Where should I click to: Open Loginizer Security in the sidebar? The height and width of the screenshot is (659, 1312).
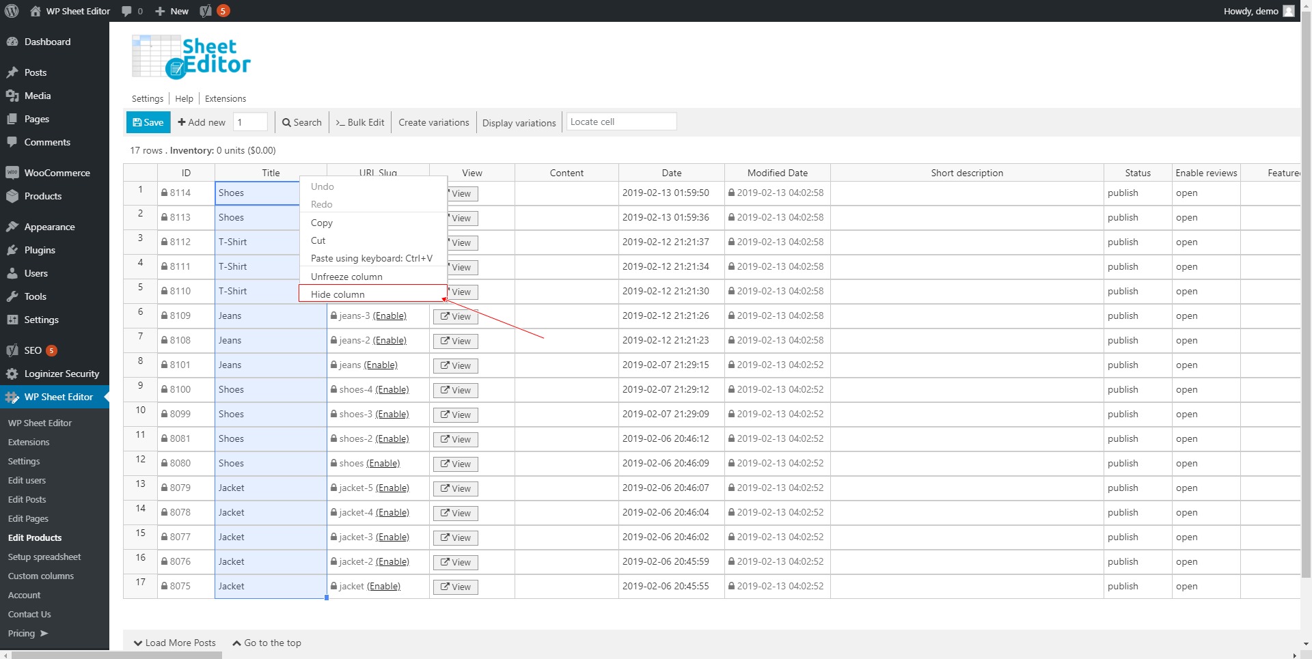(x=61, y=374)
